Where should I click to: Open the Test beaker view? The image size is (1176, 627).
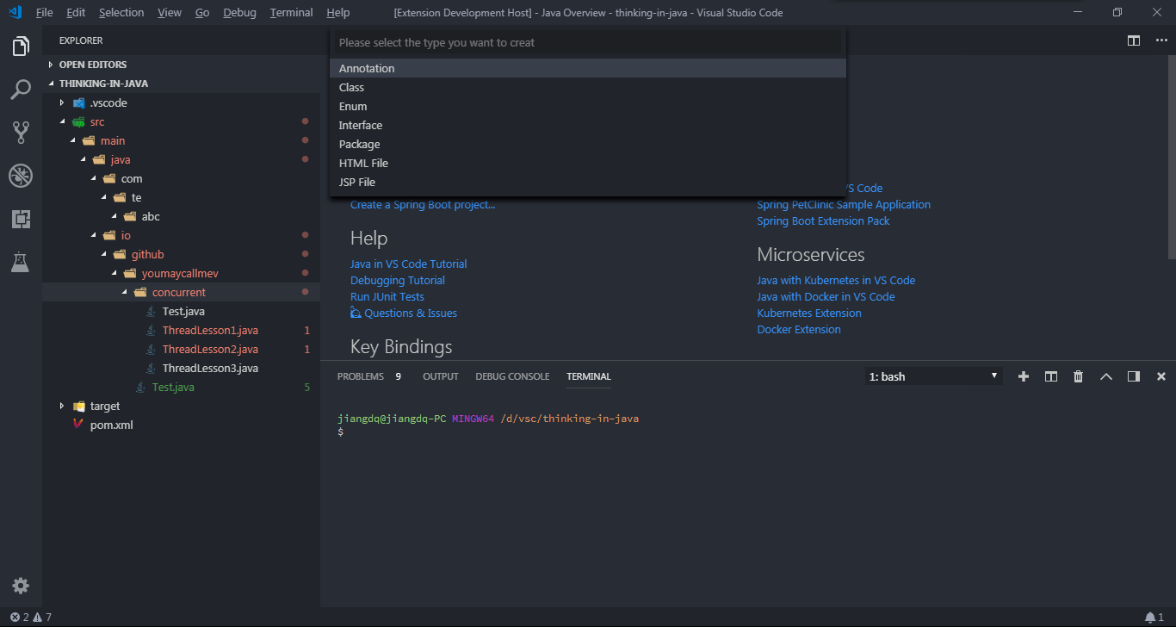(21, 262)
